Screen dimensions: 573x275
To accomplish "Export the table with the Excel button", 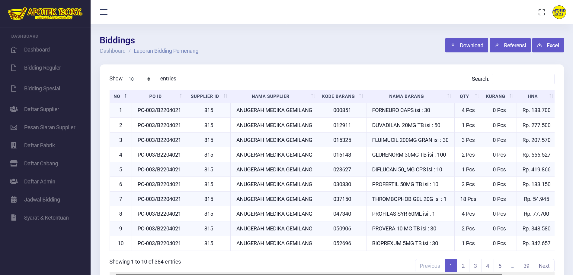I will pyautogui.click(x=548, y=45).
